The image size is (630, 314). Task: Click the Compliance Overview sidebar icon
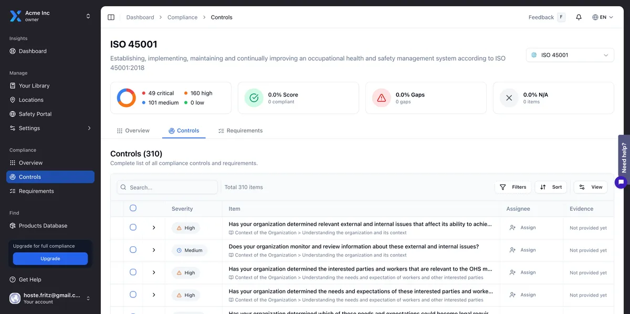[x=13, y=163]
